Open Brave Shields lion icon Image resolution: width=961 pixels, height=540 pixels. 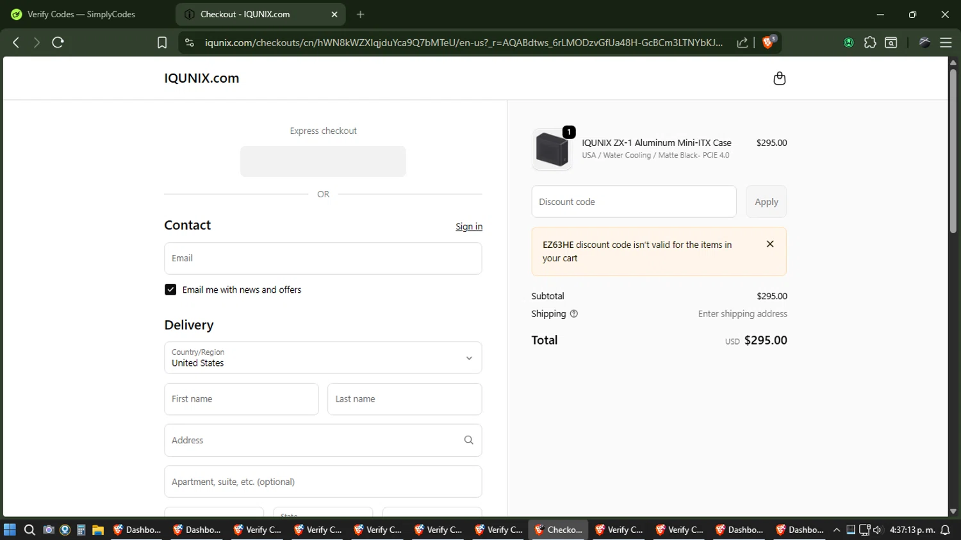(x=769, y=42)
